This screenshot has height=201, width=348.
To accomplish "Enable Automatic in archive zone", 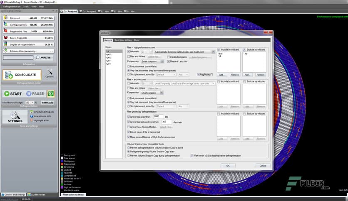I will click(x=129, y=83).
